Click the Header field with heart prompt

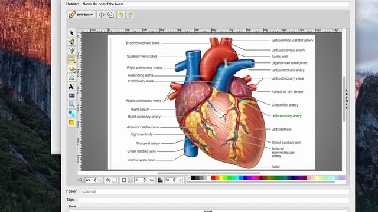coord(215,4)
